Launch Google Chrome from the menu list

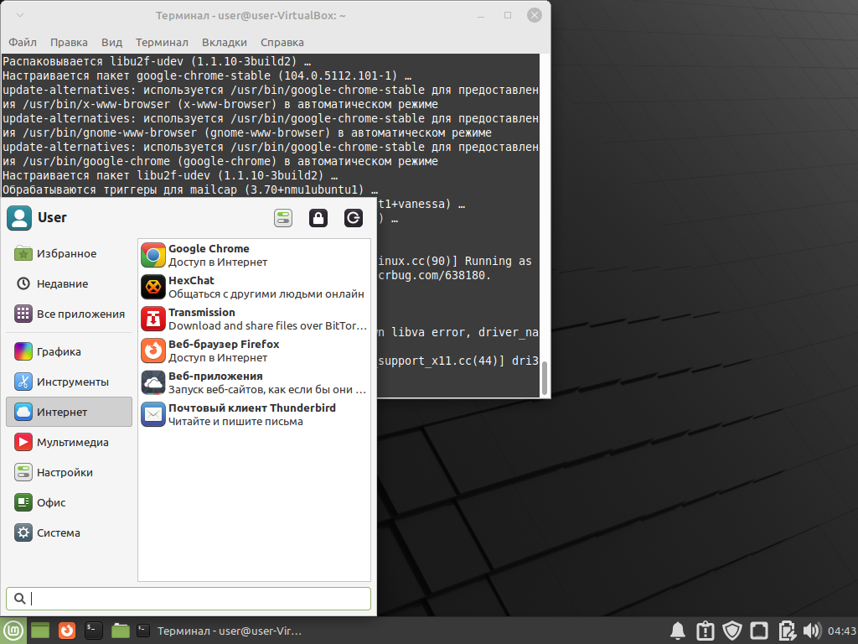point(254,255)
